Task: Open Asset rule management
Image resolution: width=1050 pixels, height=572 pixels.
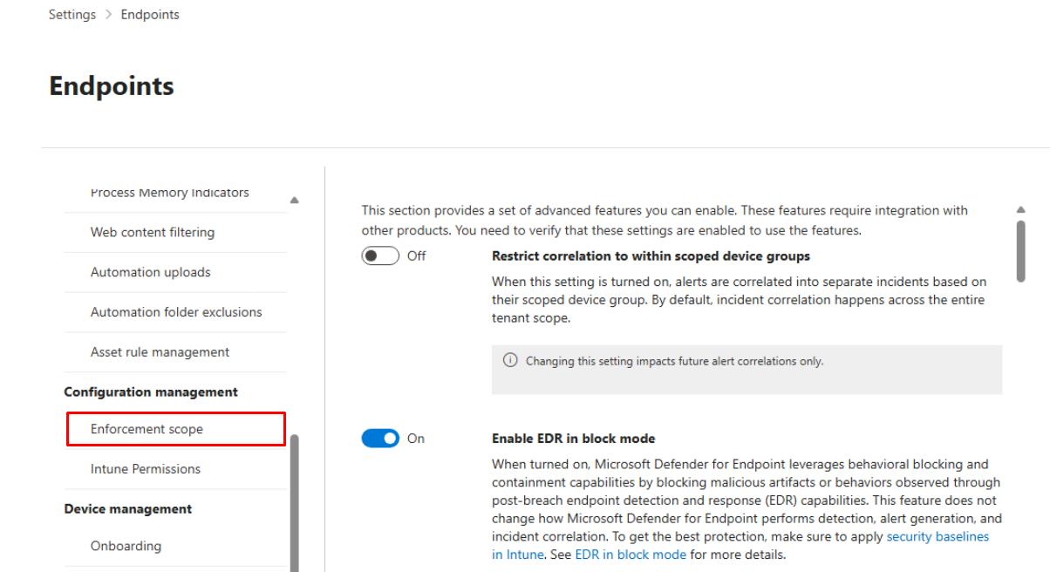Action: coord(160,352)
